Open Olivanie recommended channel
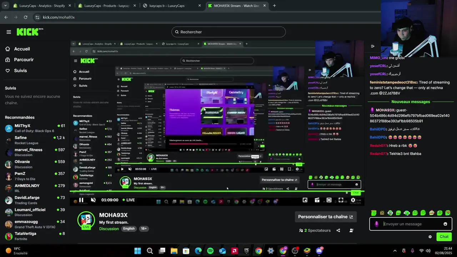The height and width of the screenshot is (257, 457). point(35,164)
